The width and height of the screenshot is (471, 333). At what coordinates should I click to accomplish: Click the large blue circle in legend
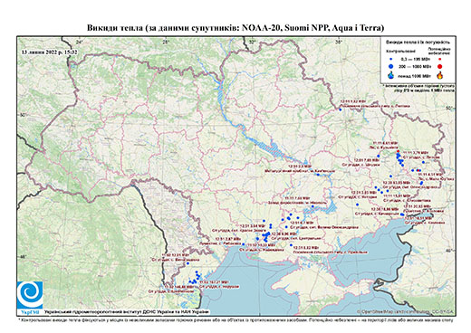(391, 66)
